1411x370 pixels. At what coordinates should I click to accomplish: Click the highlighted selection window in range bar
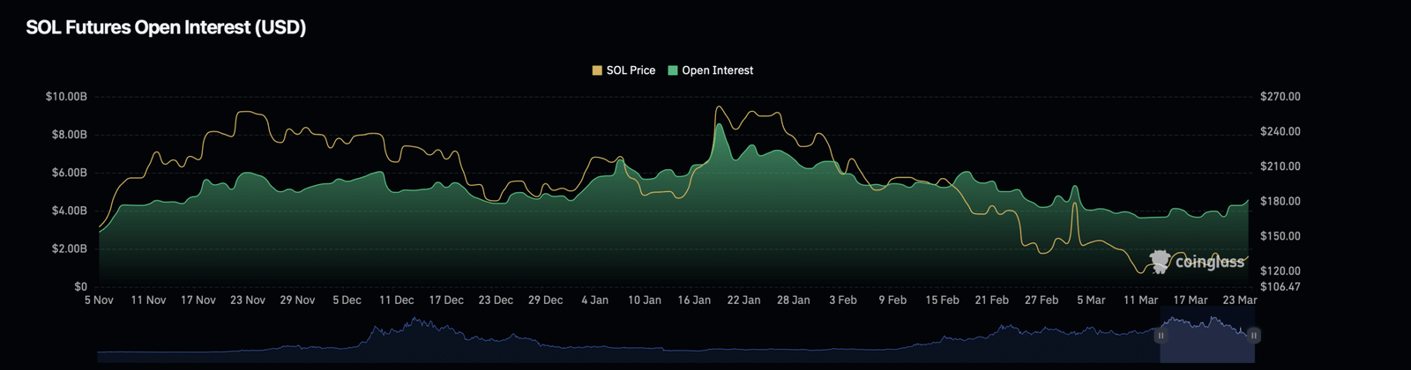click(x=1206, y=339)
